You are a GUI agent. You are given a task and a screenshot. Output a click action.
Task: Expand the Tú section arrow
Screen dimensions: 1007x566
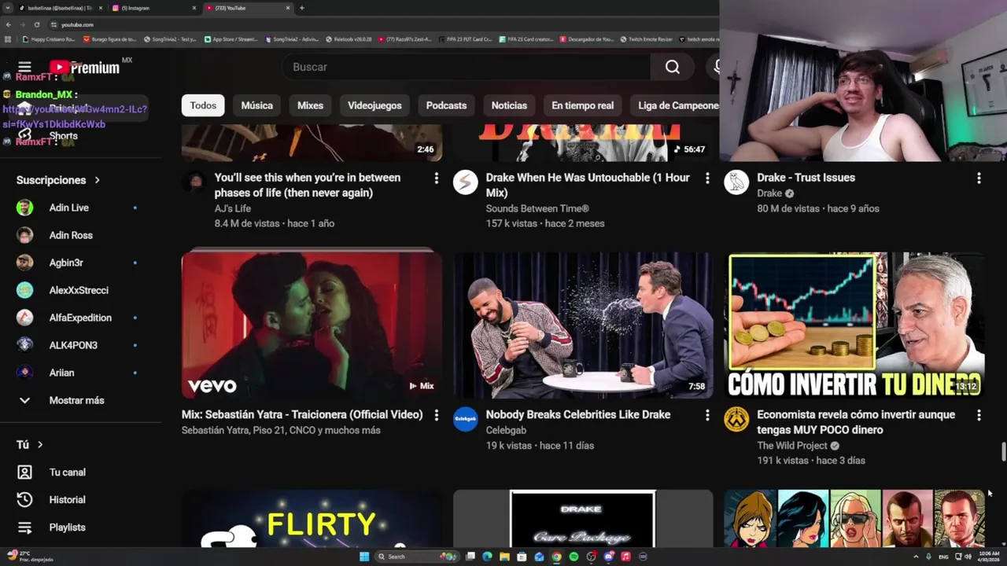pyautogui.click(x=40, y=445)
